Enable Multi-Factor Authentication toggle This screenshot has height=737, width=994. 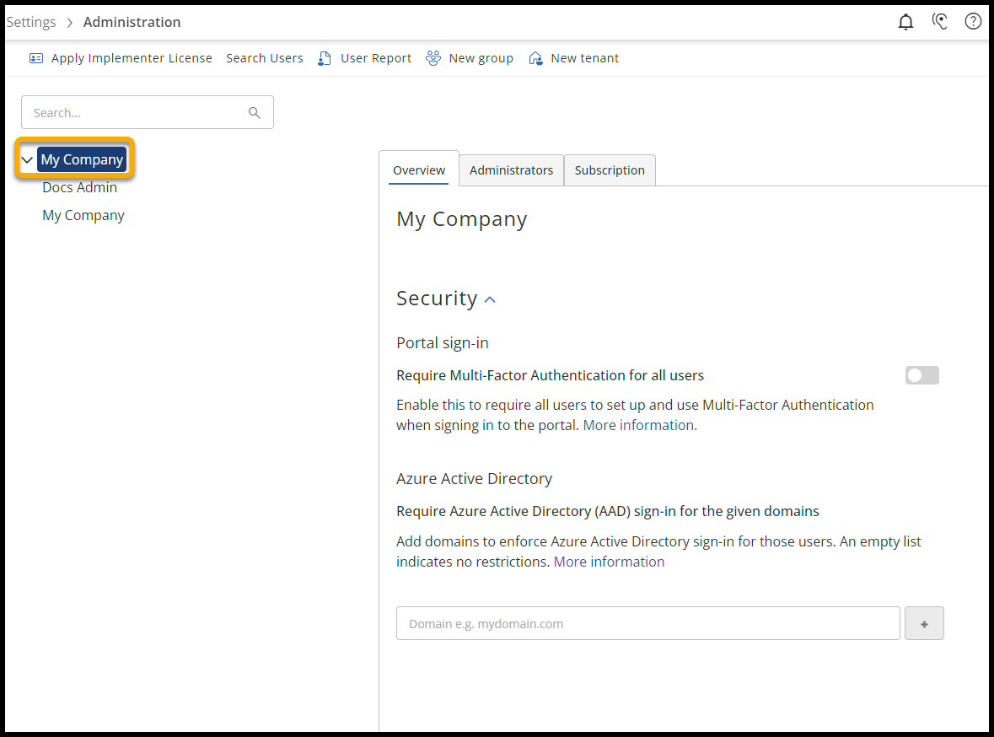click(921, 376)
